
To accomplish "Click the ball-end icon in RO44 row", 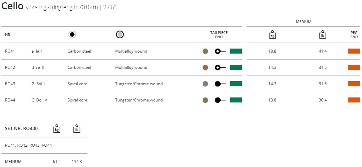I will tap(220, 100).
